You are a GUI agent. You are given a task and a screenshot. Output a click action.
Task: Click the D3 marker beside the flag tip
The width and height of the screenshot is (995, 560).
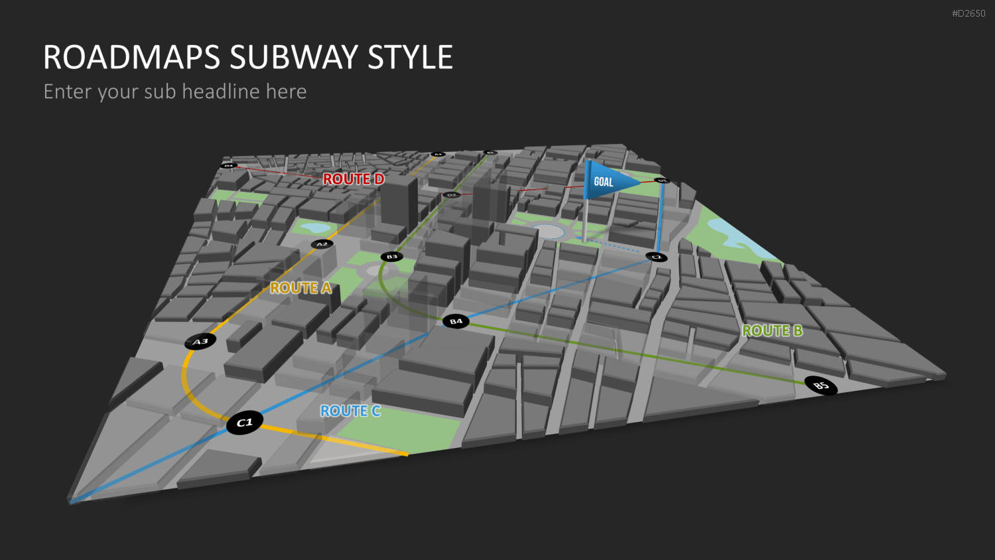pos(661,180)
